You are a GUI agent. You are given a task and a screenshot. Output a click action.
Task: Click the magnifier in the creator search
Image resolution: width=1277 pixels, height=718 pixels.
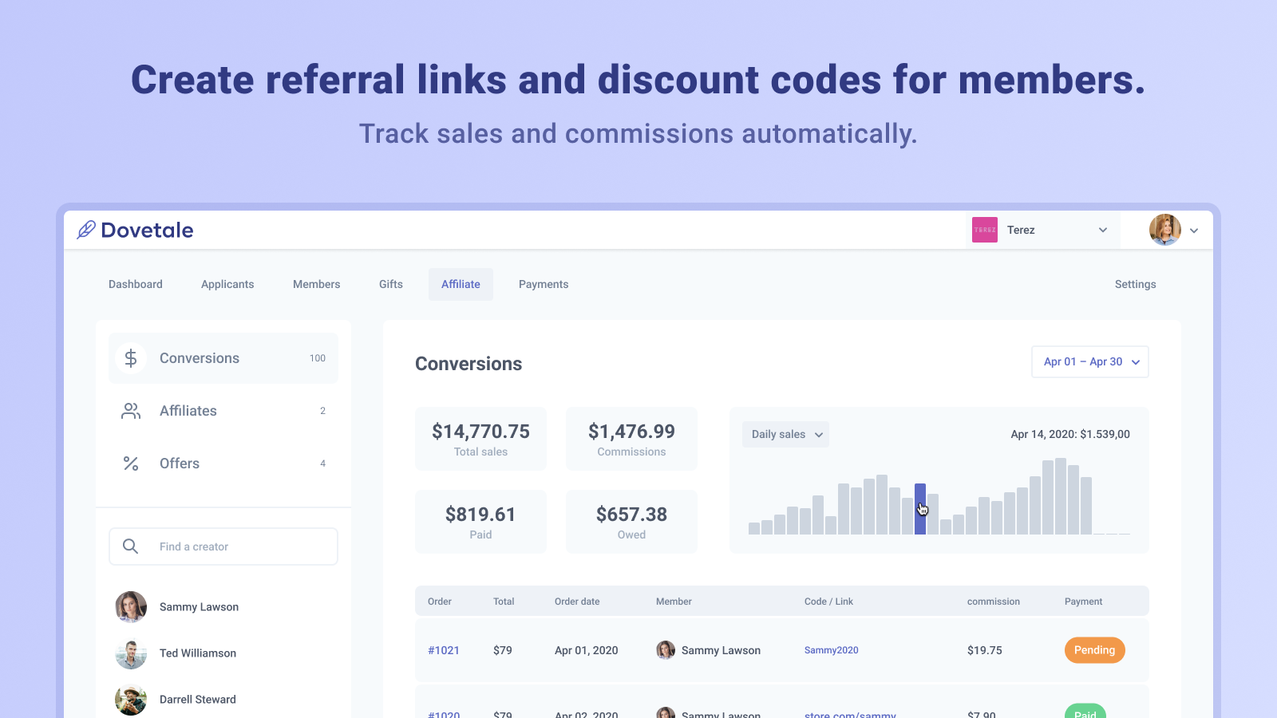click(130, 546)
